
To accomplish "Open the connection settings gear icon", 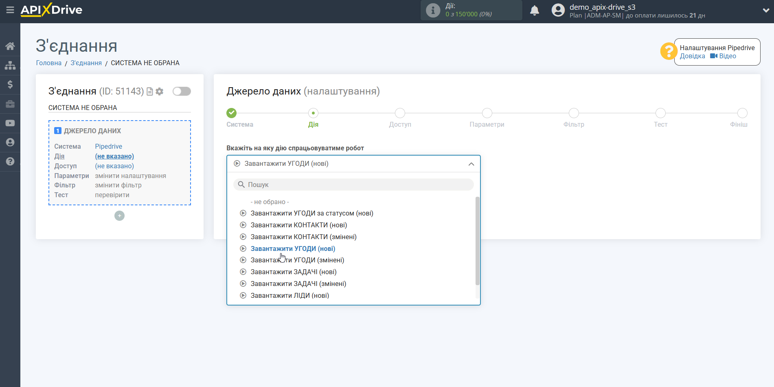I will tap(160, 92).
